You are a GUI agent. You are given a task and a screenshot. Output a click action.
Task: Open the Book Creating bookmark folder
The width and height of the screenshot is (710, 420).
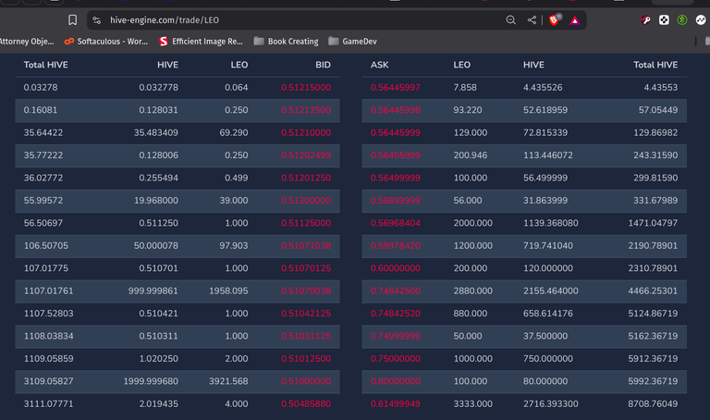(286, 42)
